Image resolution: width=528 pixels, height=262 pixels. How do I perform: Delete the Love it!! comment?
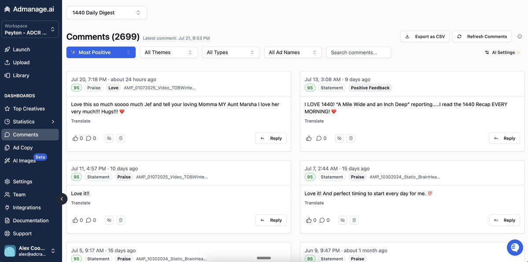(121, 220)
